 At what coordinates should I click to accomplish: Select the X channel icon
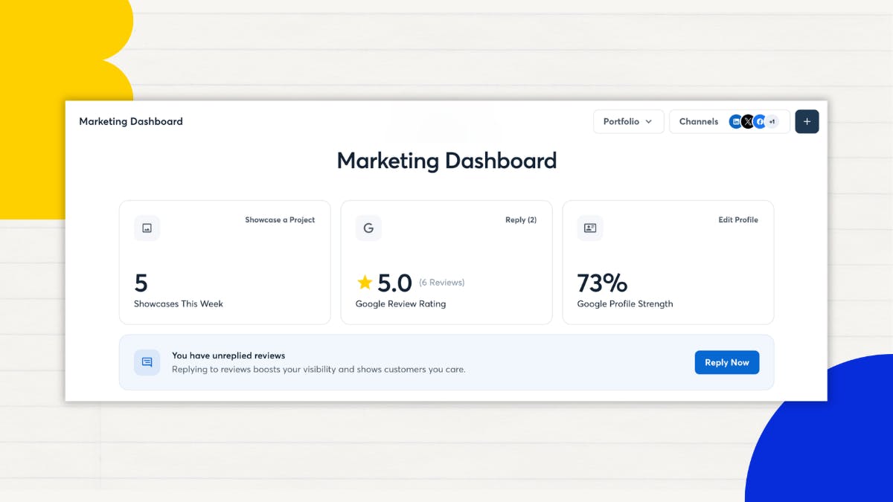[x=748, y=122]
